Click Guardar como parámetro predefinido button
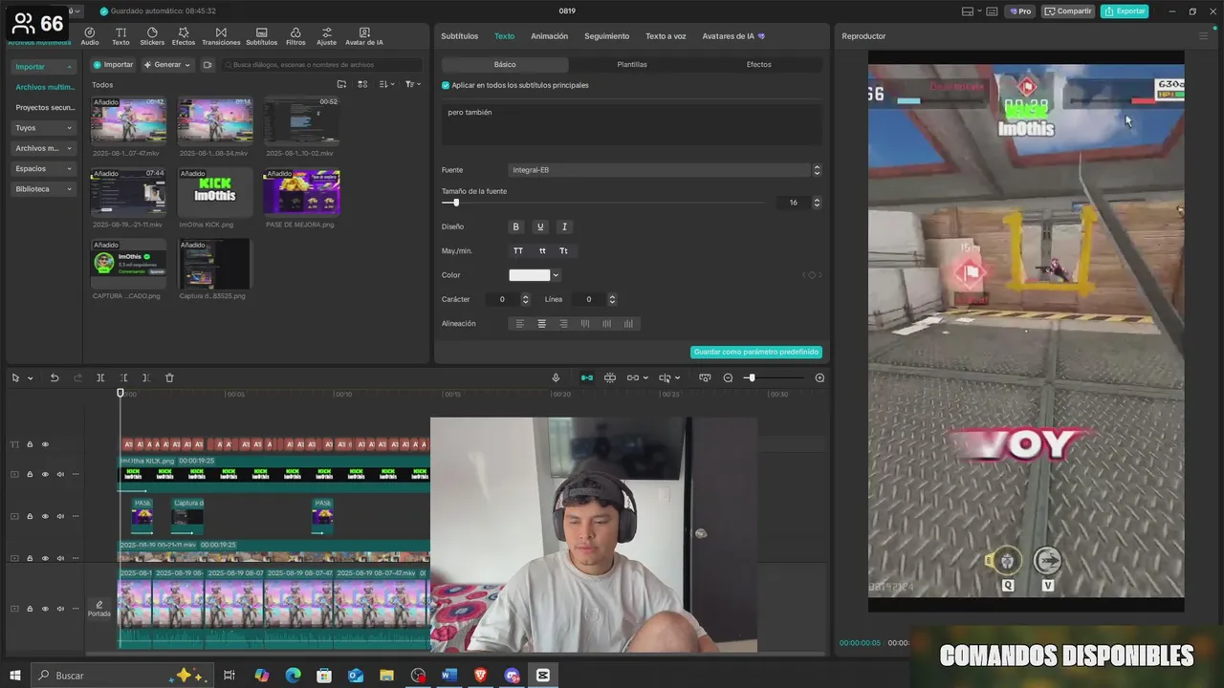1224x688 pixels. pyautogui.click(x=756, y=352)
